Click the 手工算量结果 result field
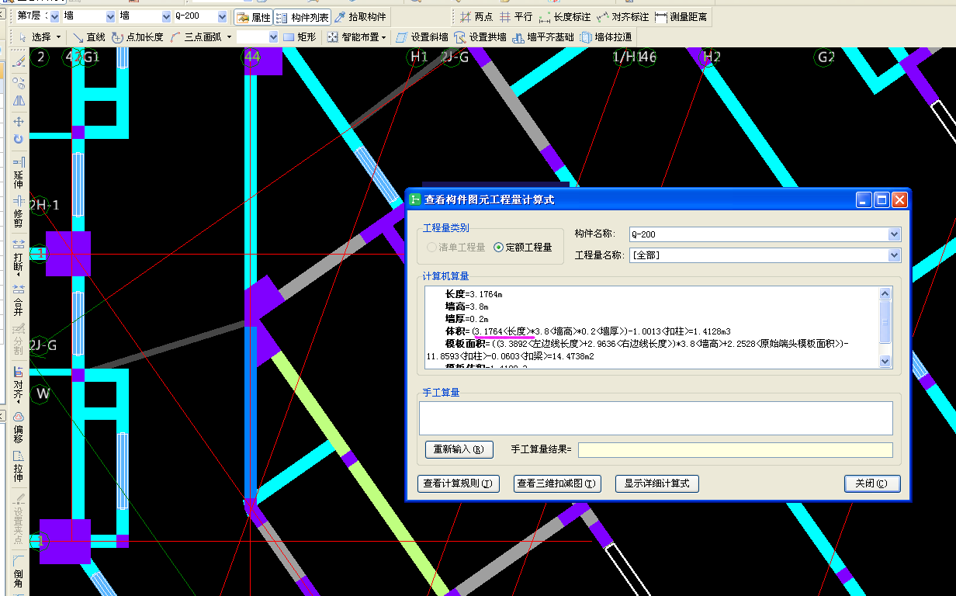This screenshot has height=596, width=956. pyautogui.click(x=736, y=450)
